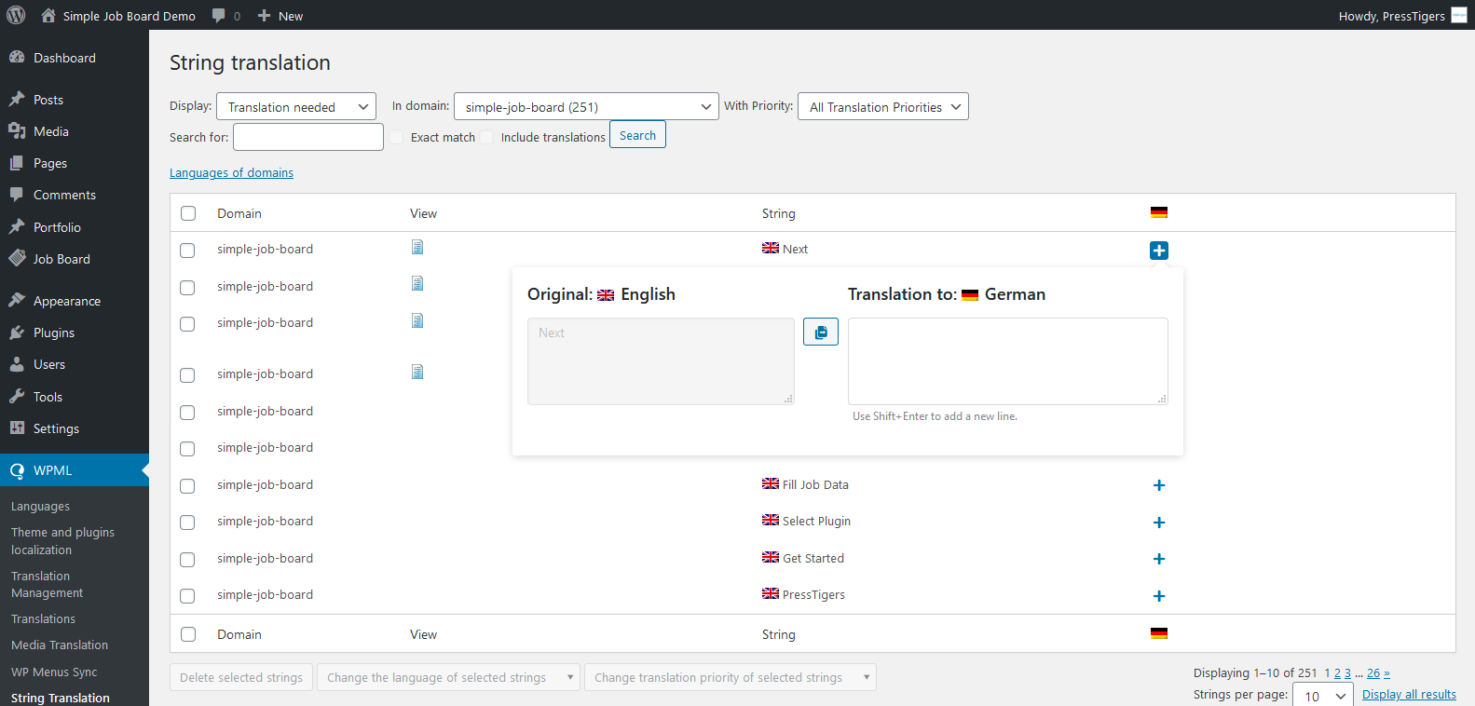Click the Portfolio pin icon

[x=17, y=226]
